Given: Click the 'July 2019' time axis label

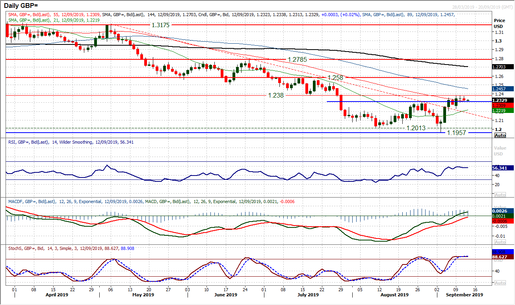Looking at the screenshot, I should [x=308, y=294].
